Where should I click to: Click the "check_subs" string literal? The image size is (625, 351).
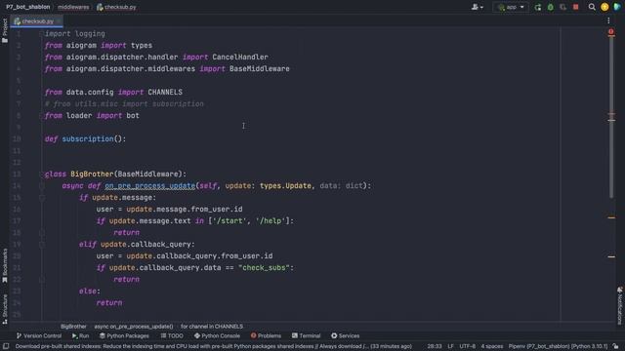(264, 268)
